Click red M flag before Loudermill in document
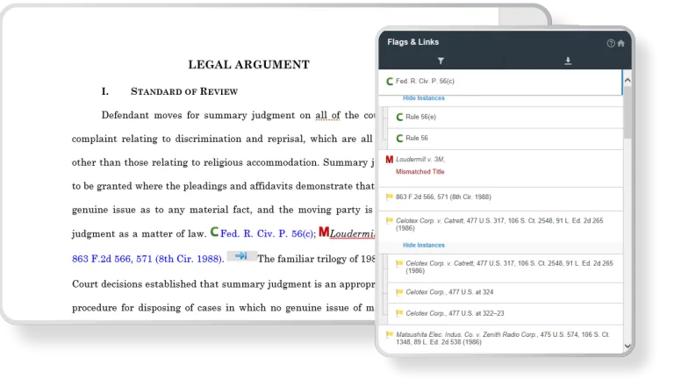The width and height of the screenshot is (674, 379). tap(324, 233)
